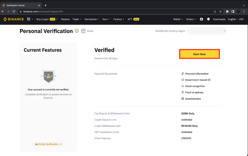Click the Binance logo
Image resolution: width=248 pixels, height=156 pixels.
point(13,19)
